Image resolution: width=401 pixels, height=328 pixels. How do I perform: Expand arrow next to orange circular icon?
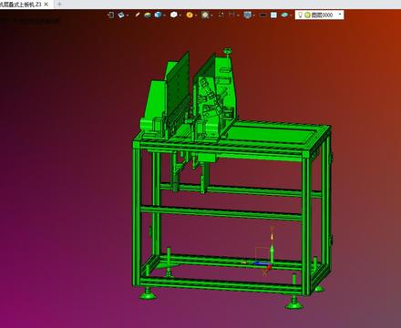pyautogui.click(x=196, y=15)
